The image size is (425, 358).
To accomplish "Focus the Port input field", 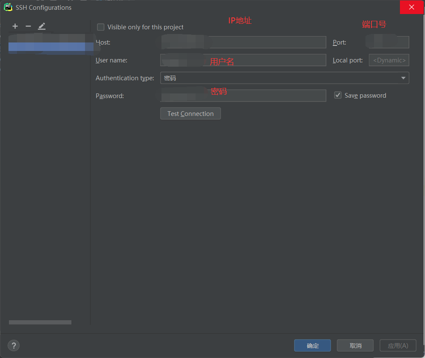I will (389, 42).
